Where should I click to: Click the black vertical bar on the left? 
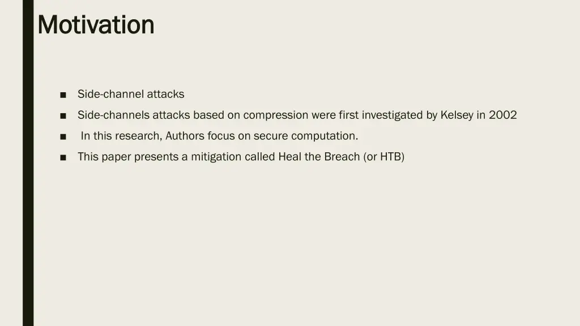coord(28,163)
